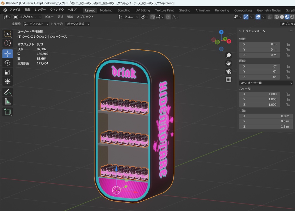Pick the Measure tool
The image size is (295, 211).
point(7,101)
